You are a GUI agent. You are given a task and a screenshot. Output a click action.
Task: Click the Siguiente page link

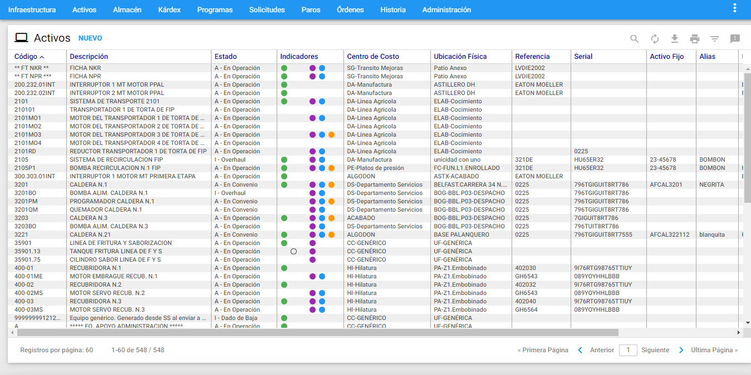[655, 350]
